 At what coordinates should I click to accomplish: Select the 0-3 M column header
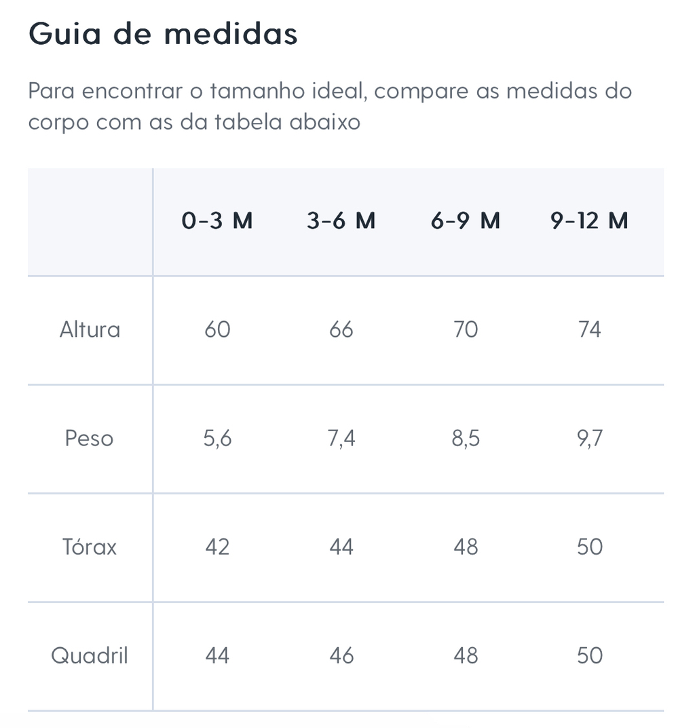(217, 221)
